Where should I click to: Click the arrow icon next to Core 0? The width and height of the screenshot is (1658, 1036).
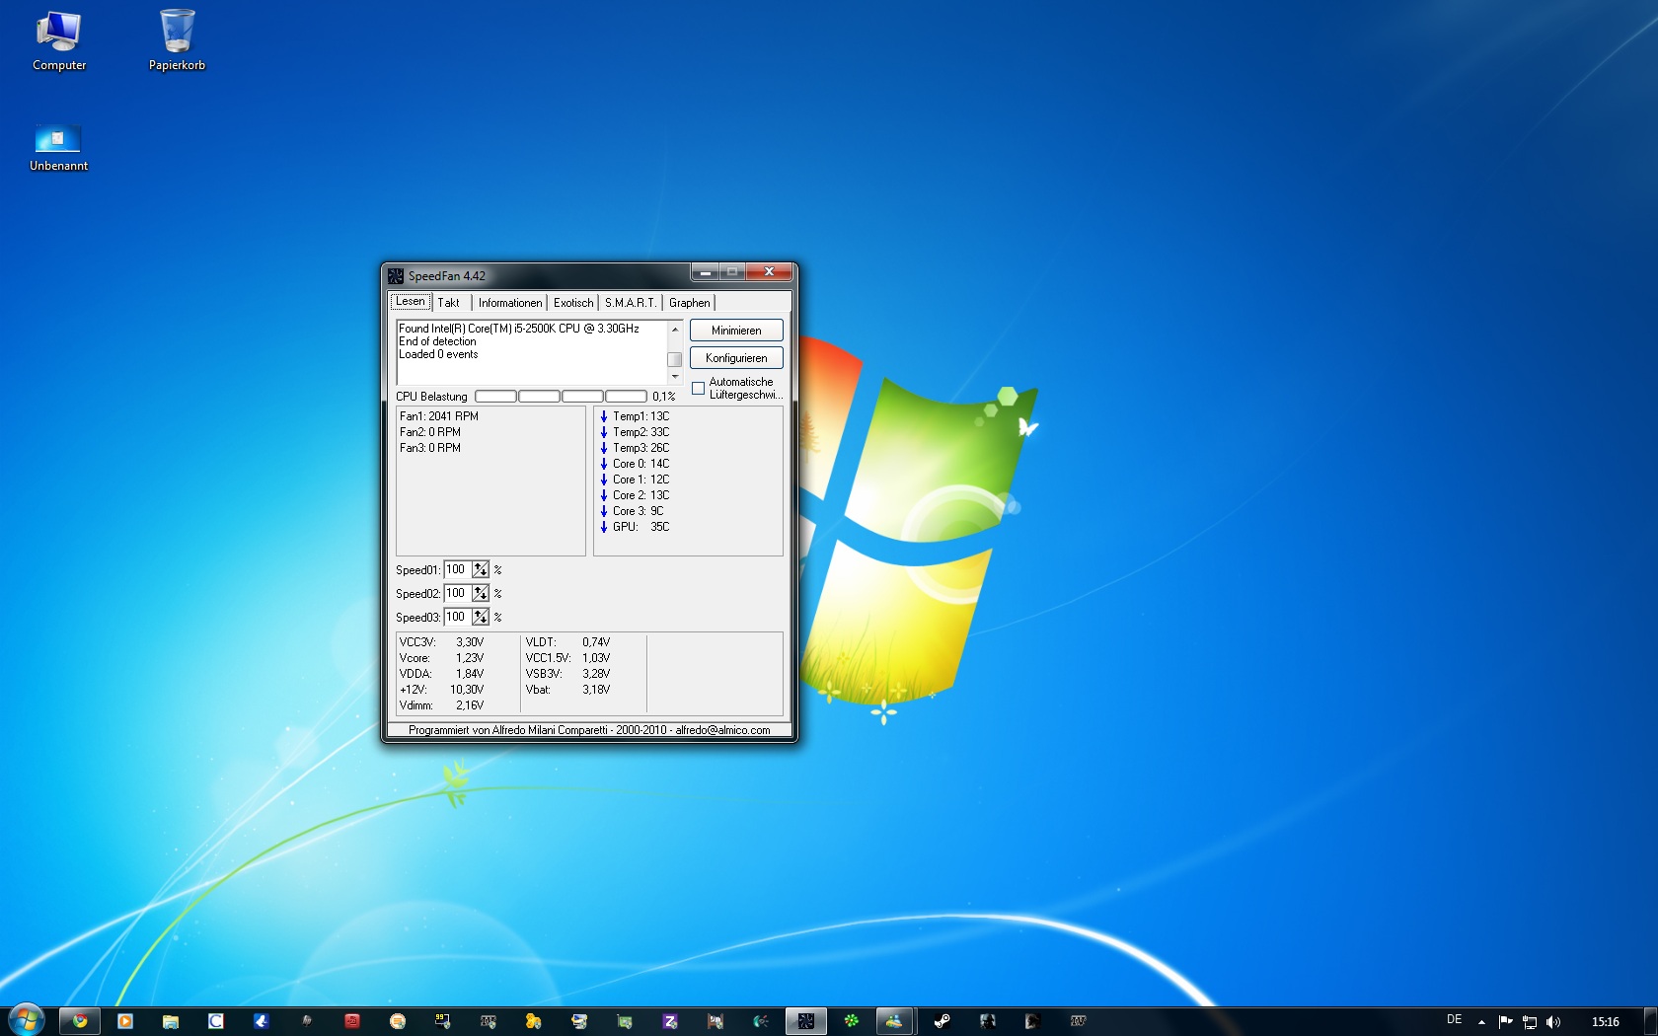[604, 464]
